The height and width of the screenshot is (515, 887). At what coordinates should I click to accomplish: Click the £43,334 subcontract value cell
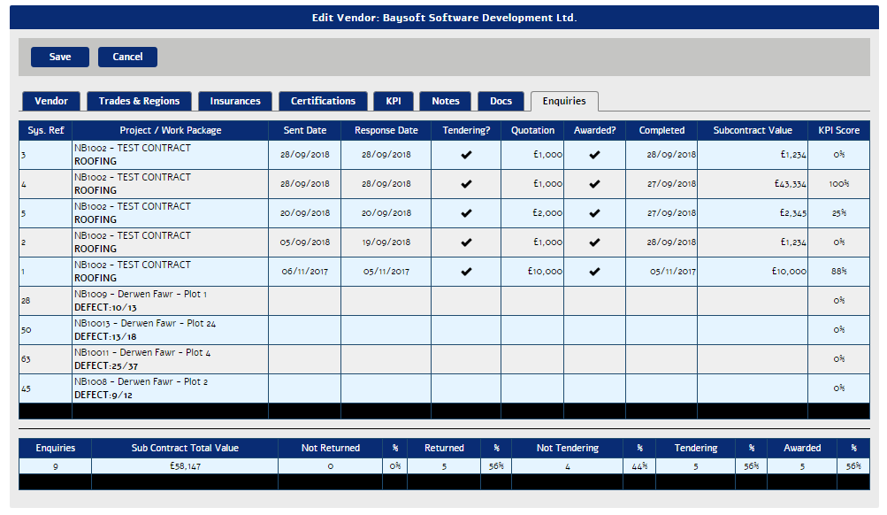coord(752,184)
